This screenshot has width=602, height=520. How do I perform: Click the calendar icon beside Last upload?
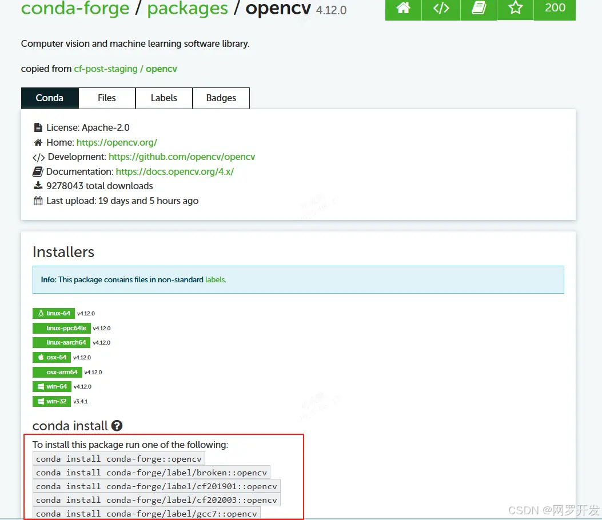[x=38, y=201]
